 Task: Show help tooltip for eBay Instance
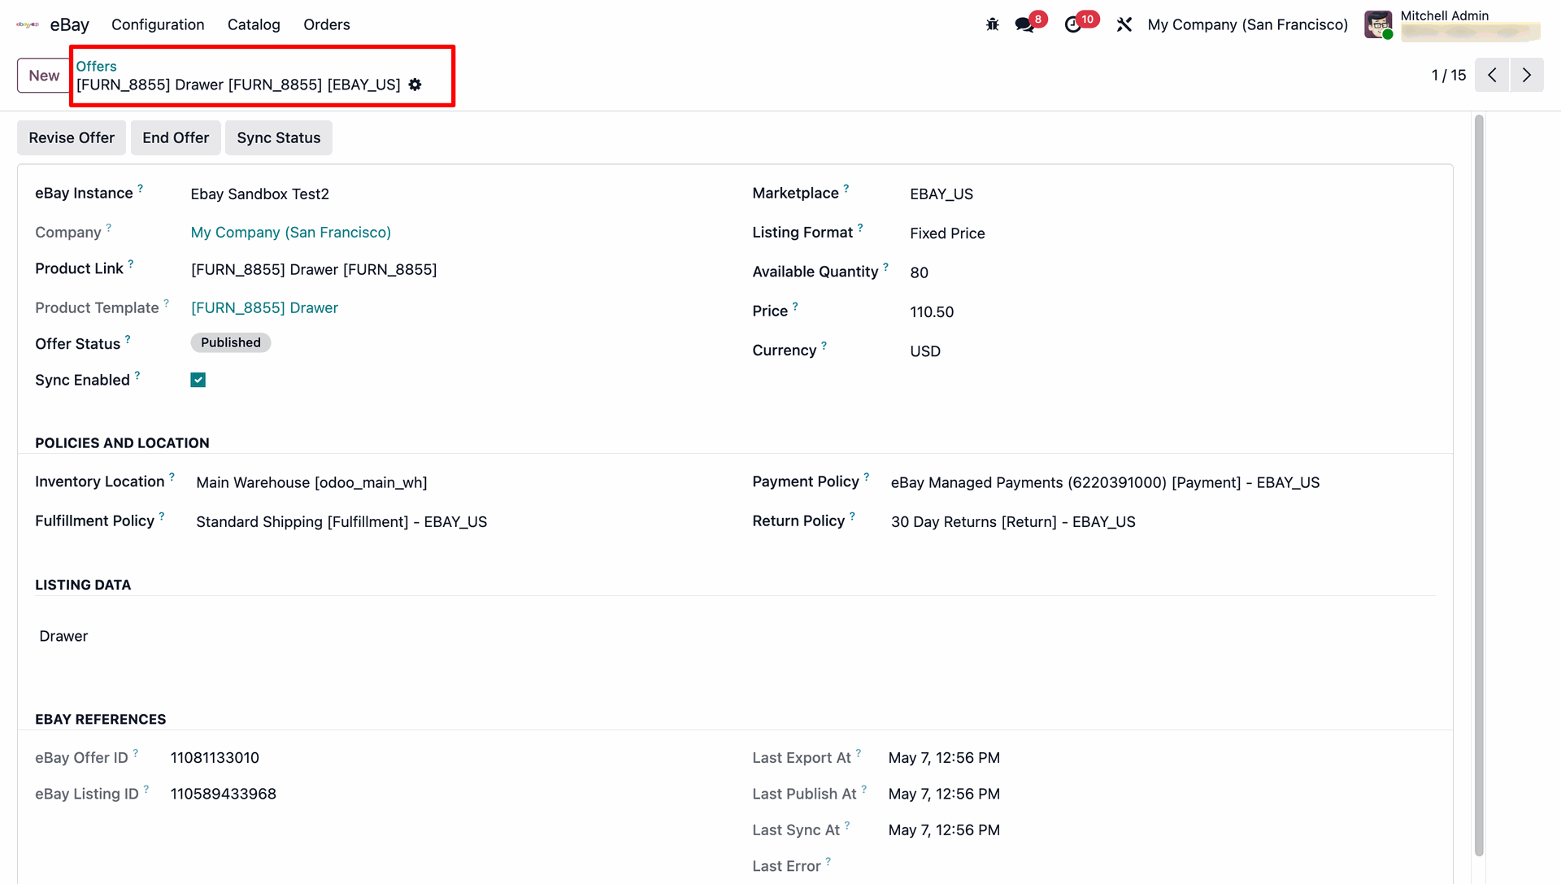point(140,188)
